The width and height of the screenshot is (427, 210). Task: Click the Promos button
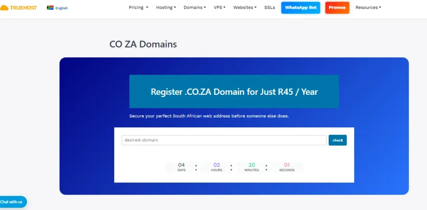pyautogui.click(x=337, y=8)
